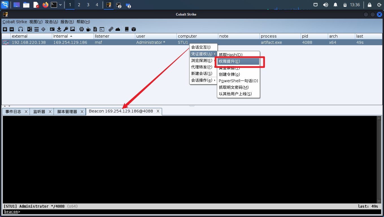
Task: Switch to workspace 3 in top panel
Action: click(88, 5)
